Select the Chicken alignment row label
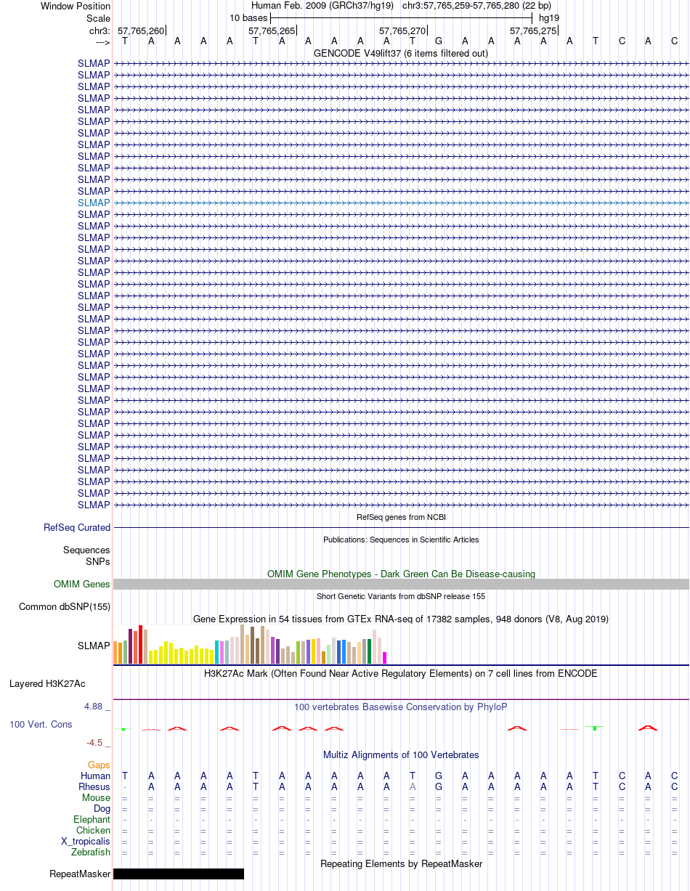Viewport: 690px width, 891px height. pyautogui.click(x=93, y=830)
